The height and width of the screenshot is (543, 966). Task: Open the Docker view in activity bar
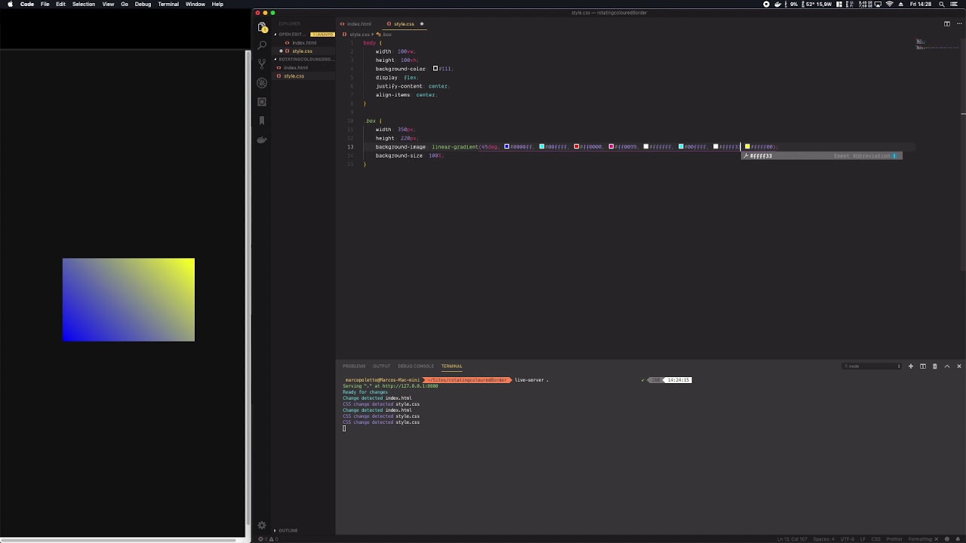[262, 140]
